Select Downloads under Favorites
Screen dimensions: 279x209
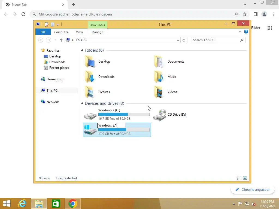coord(57,62)
